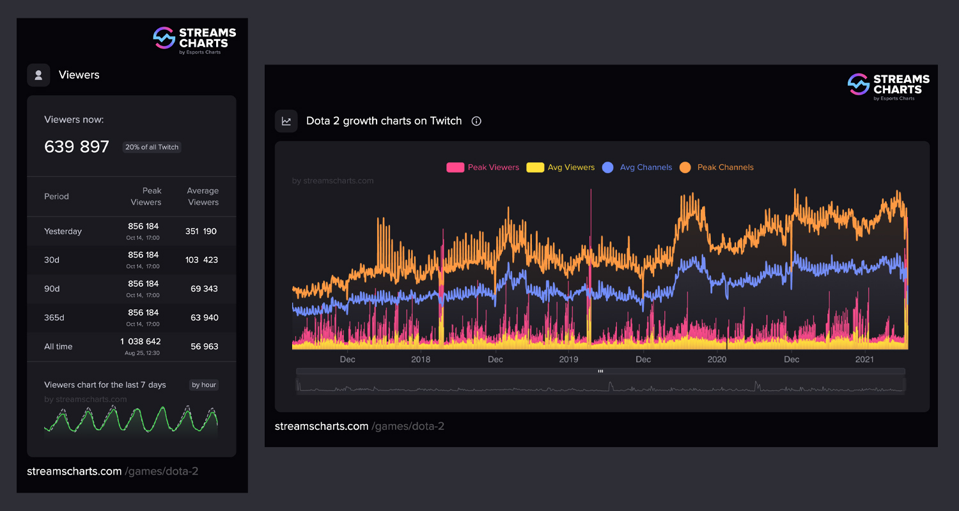Select the 30d period row
Viewport: 959px width, 511px height.
132,260
